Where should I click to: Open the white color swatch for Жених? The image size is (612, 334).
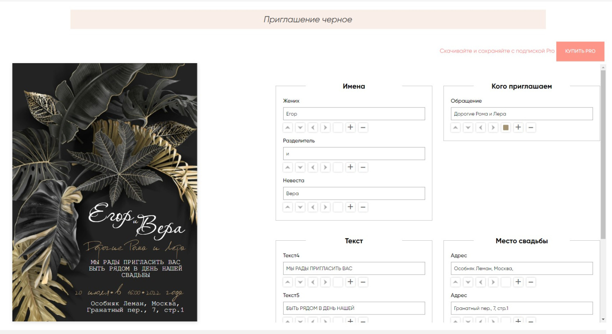[338, 127]
